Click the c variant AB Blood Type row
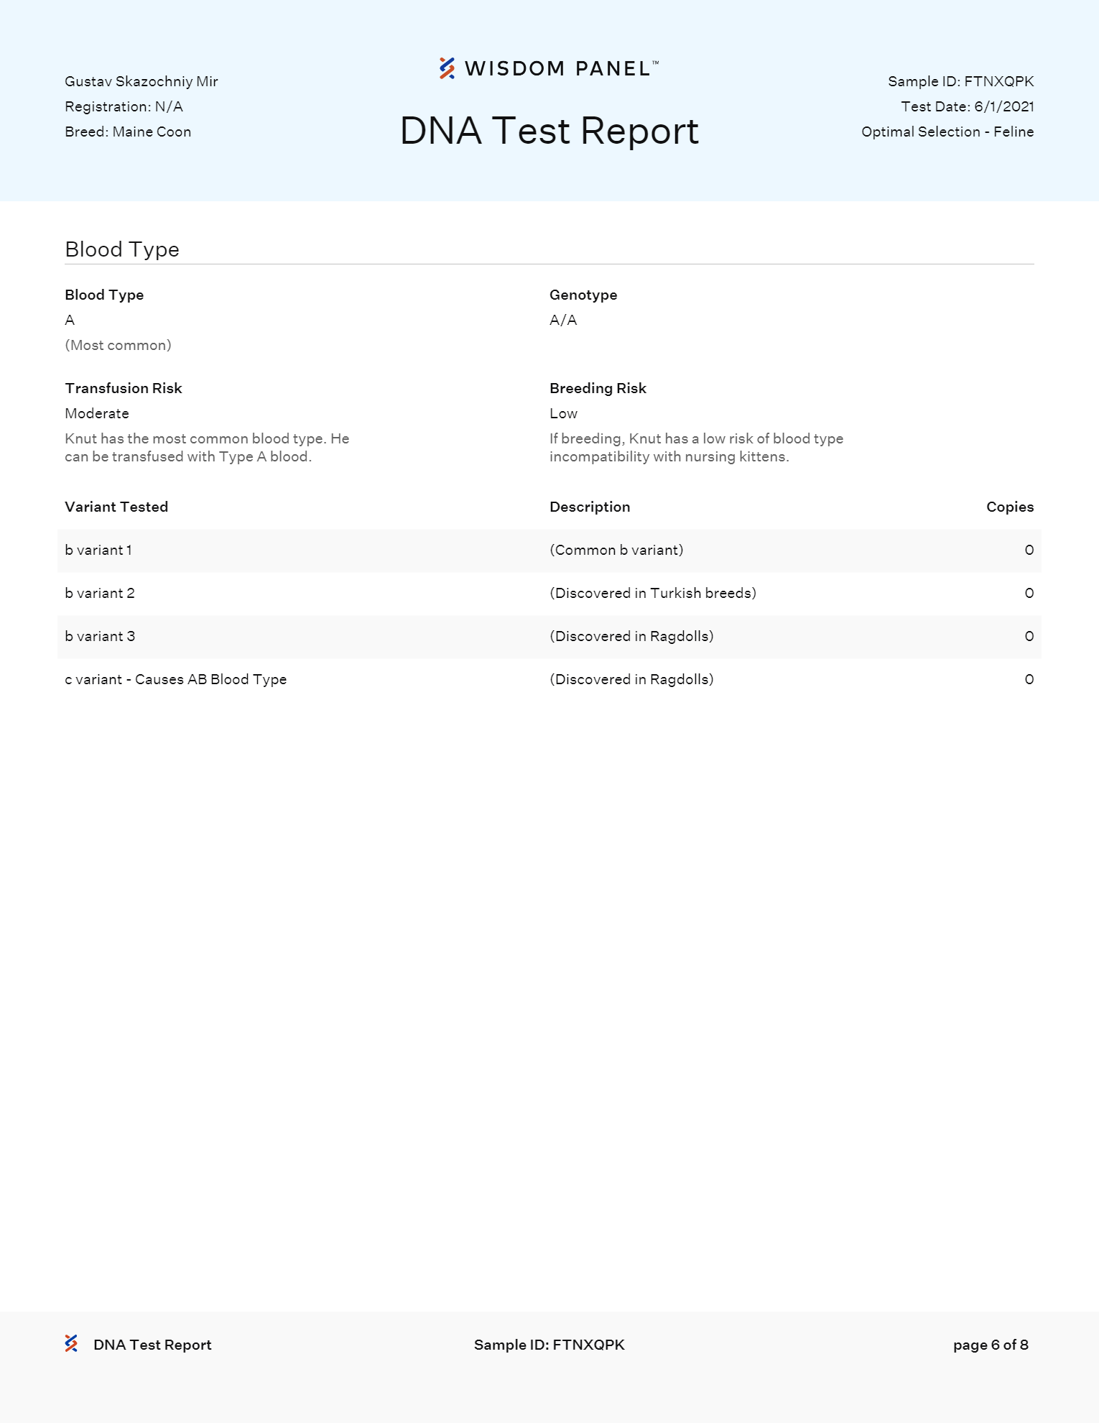The image size is (1099, 1423). click(x=176, y=679)
